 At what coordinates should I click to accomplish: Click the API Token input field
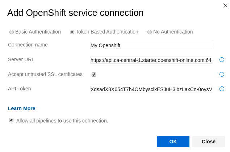tap(151, 89)
